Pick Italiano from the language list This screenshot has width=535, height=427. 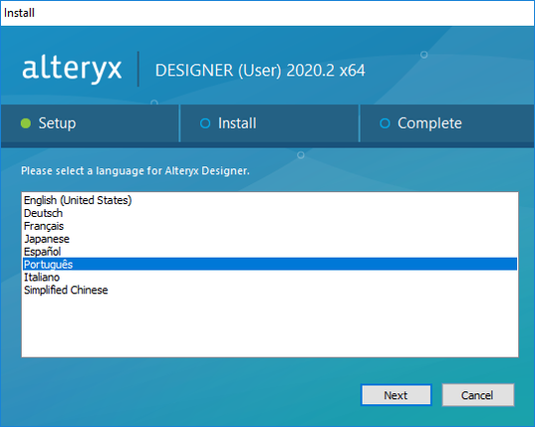(270, 277)
